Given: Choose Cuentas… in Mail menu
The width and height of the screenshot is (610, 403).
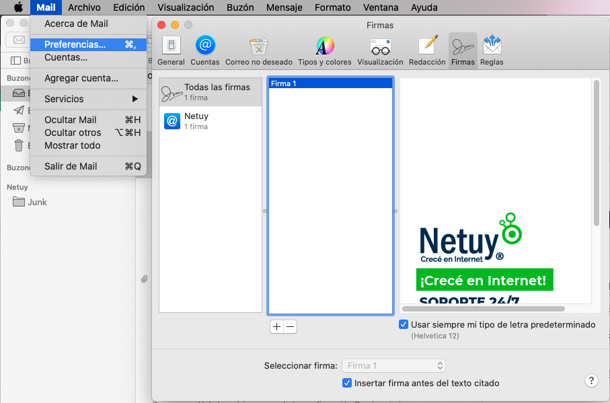Looking at the screenshot, I should (x=88, y=57).
